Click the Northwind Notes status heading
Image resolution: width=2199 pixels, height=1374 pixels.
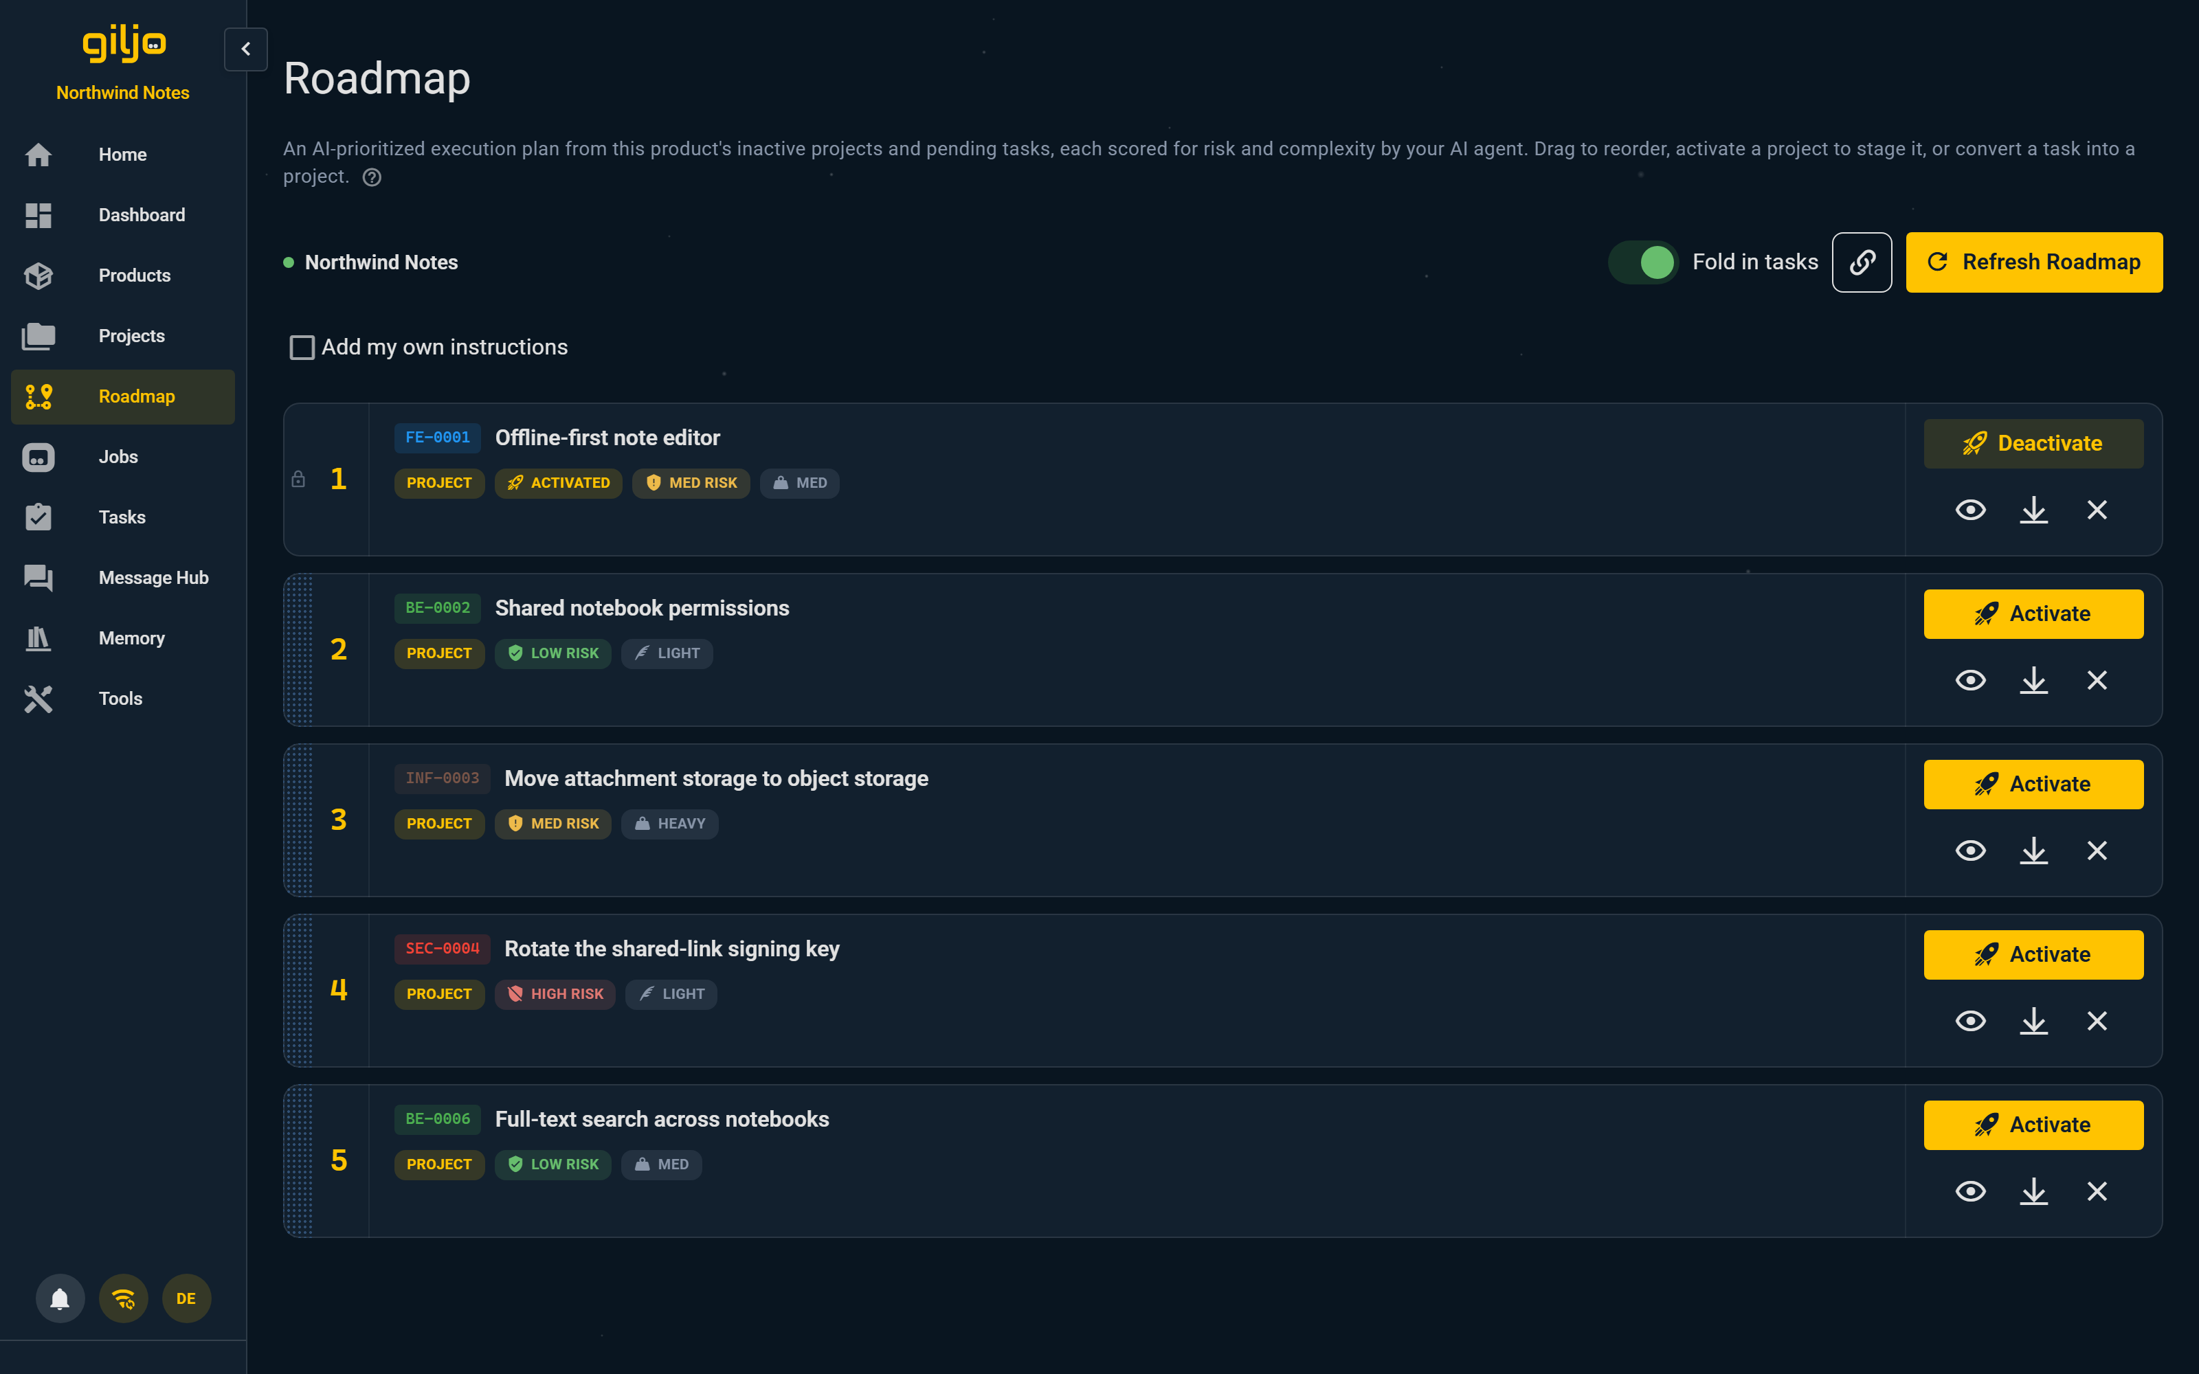pos(381,262)
